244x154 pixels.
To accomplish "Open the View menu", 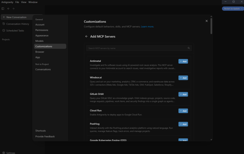I will point(24,2).
